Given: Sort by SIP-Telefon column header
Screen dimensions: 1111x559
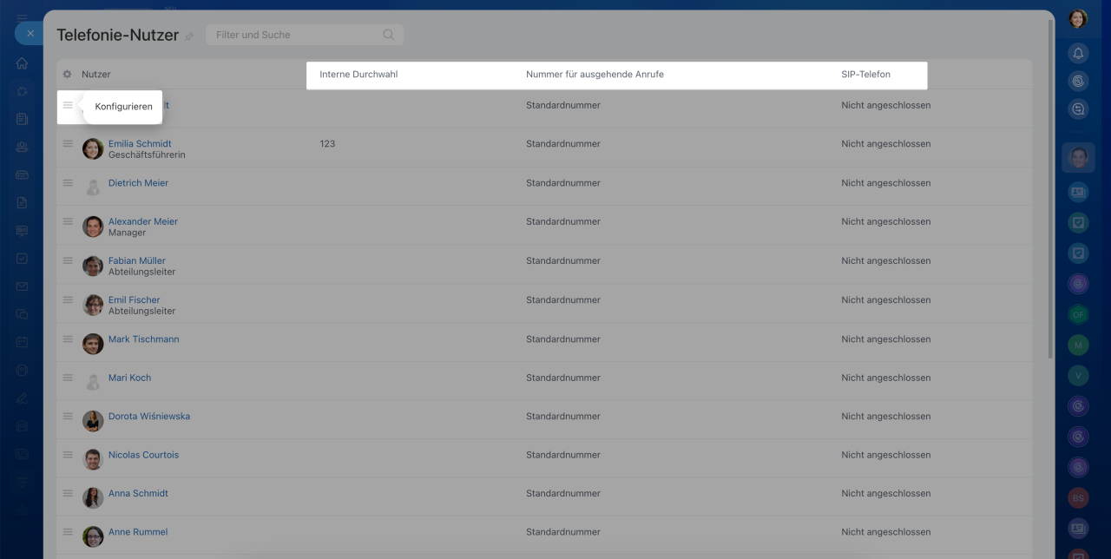Looking at the screenshot, I should pos(865,75).
